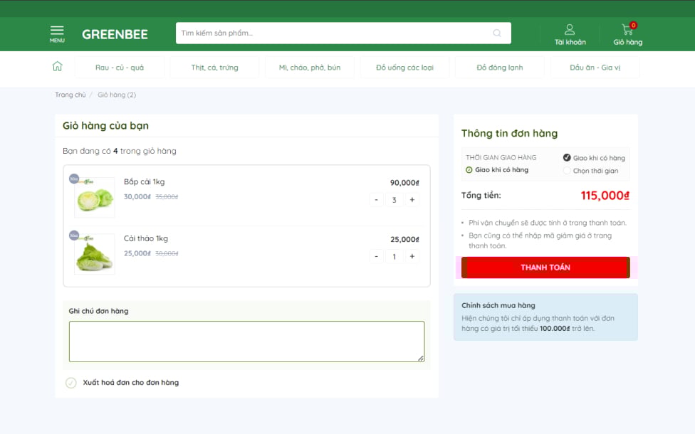695x434 pixels.
Task: Click the GREENBEE logo
Action: coord(115,33)
